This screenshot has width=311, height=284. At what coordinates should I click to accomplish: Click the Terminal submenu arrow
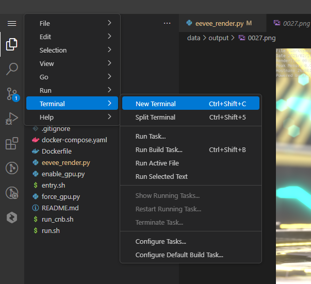pos(109,103)
